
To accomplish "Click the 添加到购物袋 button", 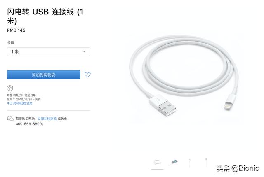I will click(x=43, y=75).
